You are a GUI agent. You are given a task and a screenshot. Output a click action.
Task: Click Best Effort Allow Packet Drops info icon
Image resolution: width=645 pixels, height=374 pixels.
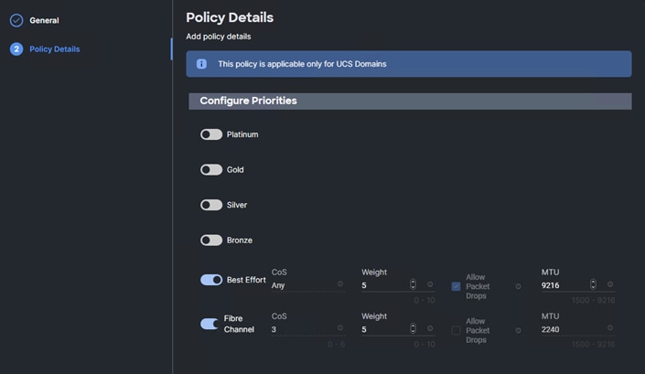click(519, 286)
